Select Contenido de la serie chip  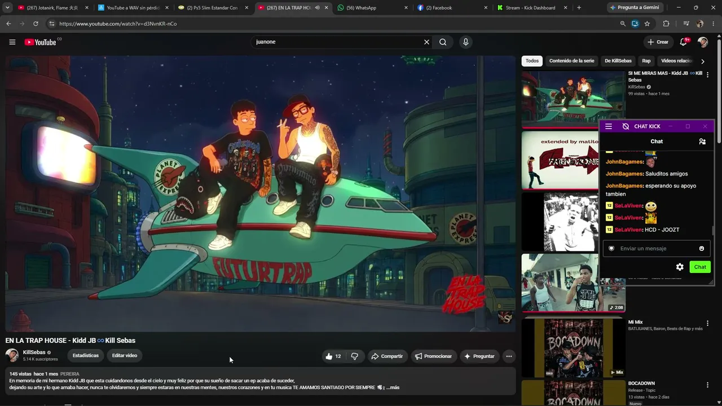(x=571, y=61)
